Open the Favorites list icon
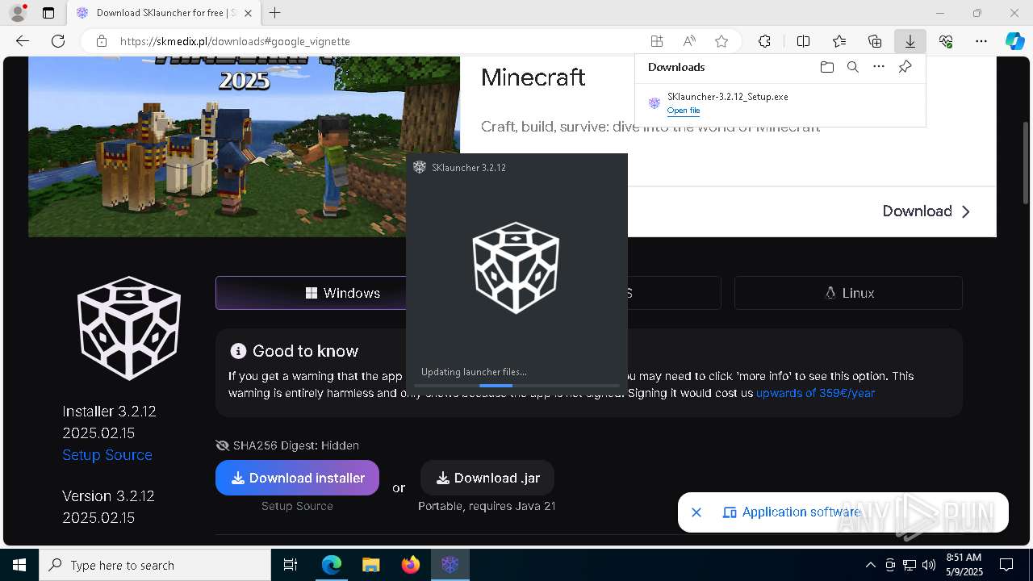This screenshot has width=1033, height=581. click(839, 41)
